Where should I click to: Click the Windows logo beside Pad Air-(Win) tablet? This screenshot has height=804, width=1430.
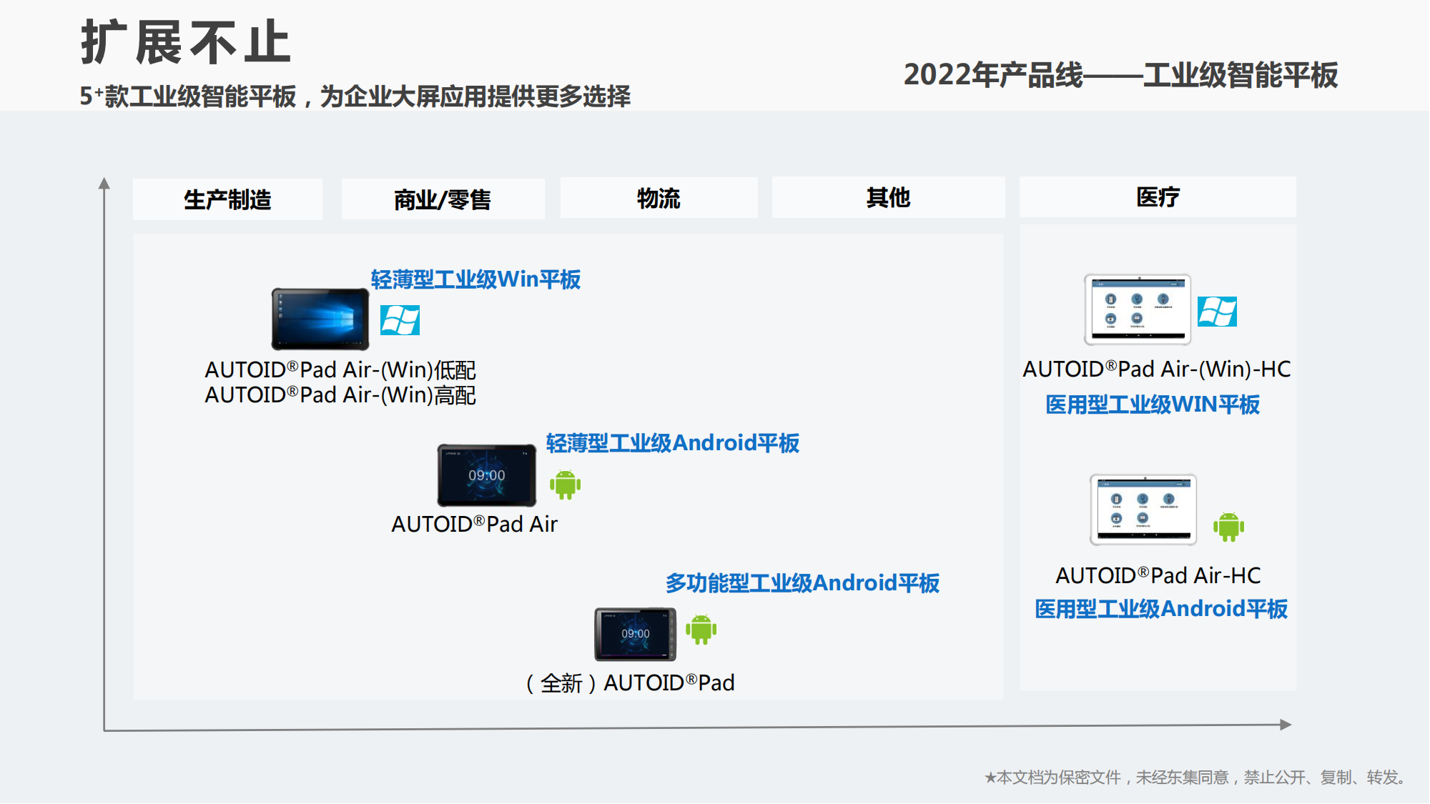click(x=400, y=320)
